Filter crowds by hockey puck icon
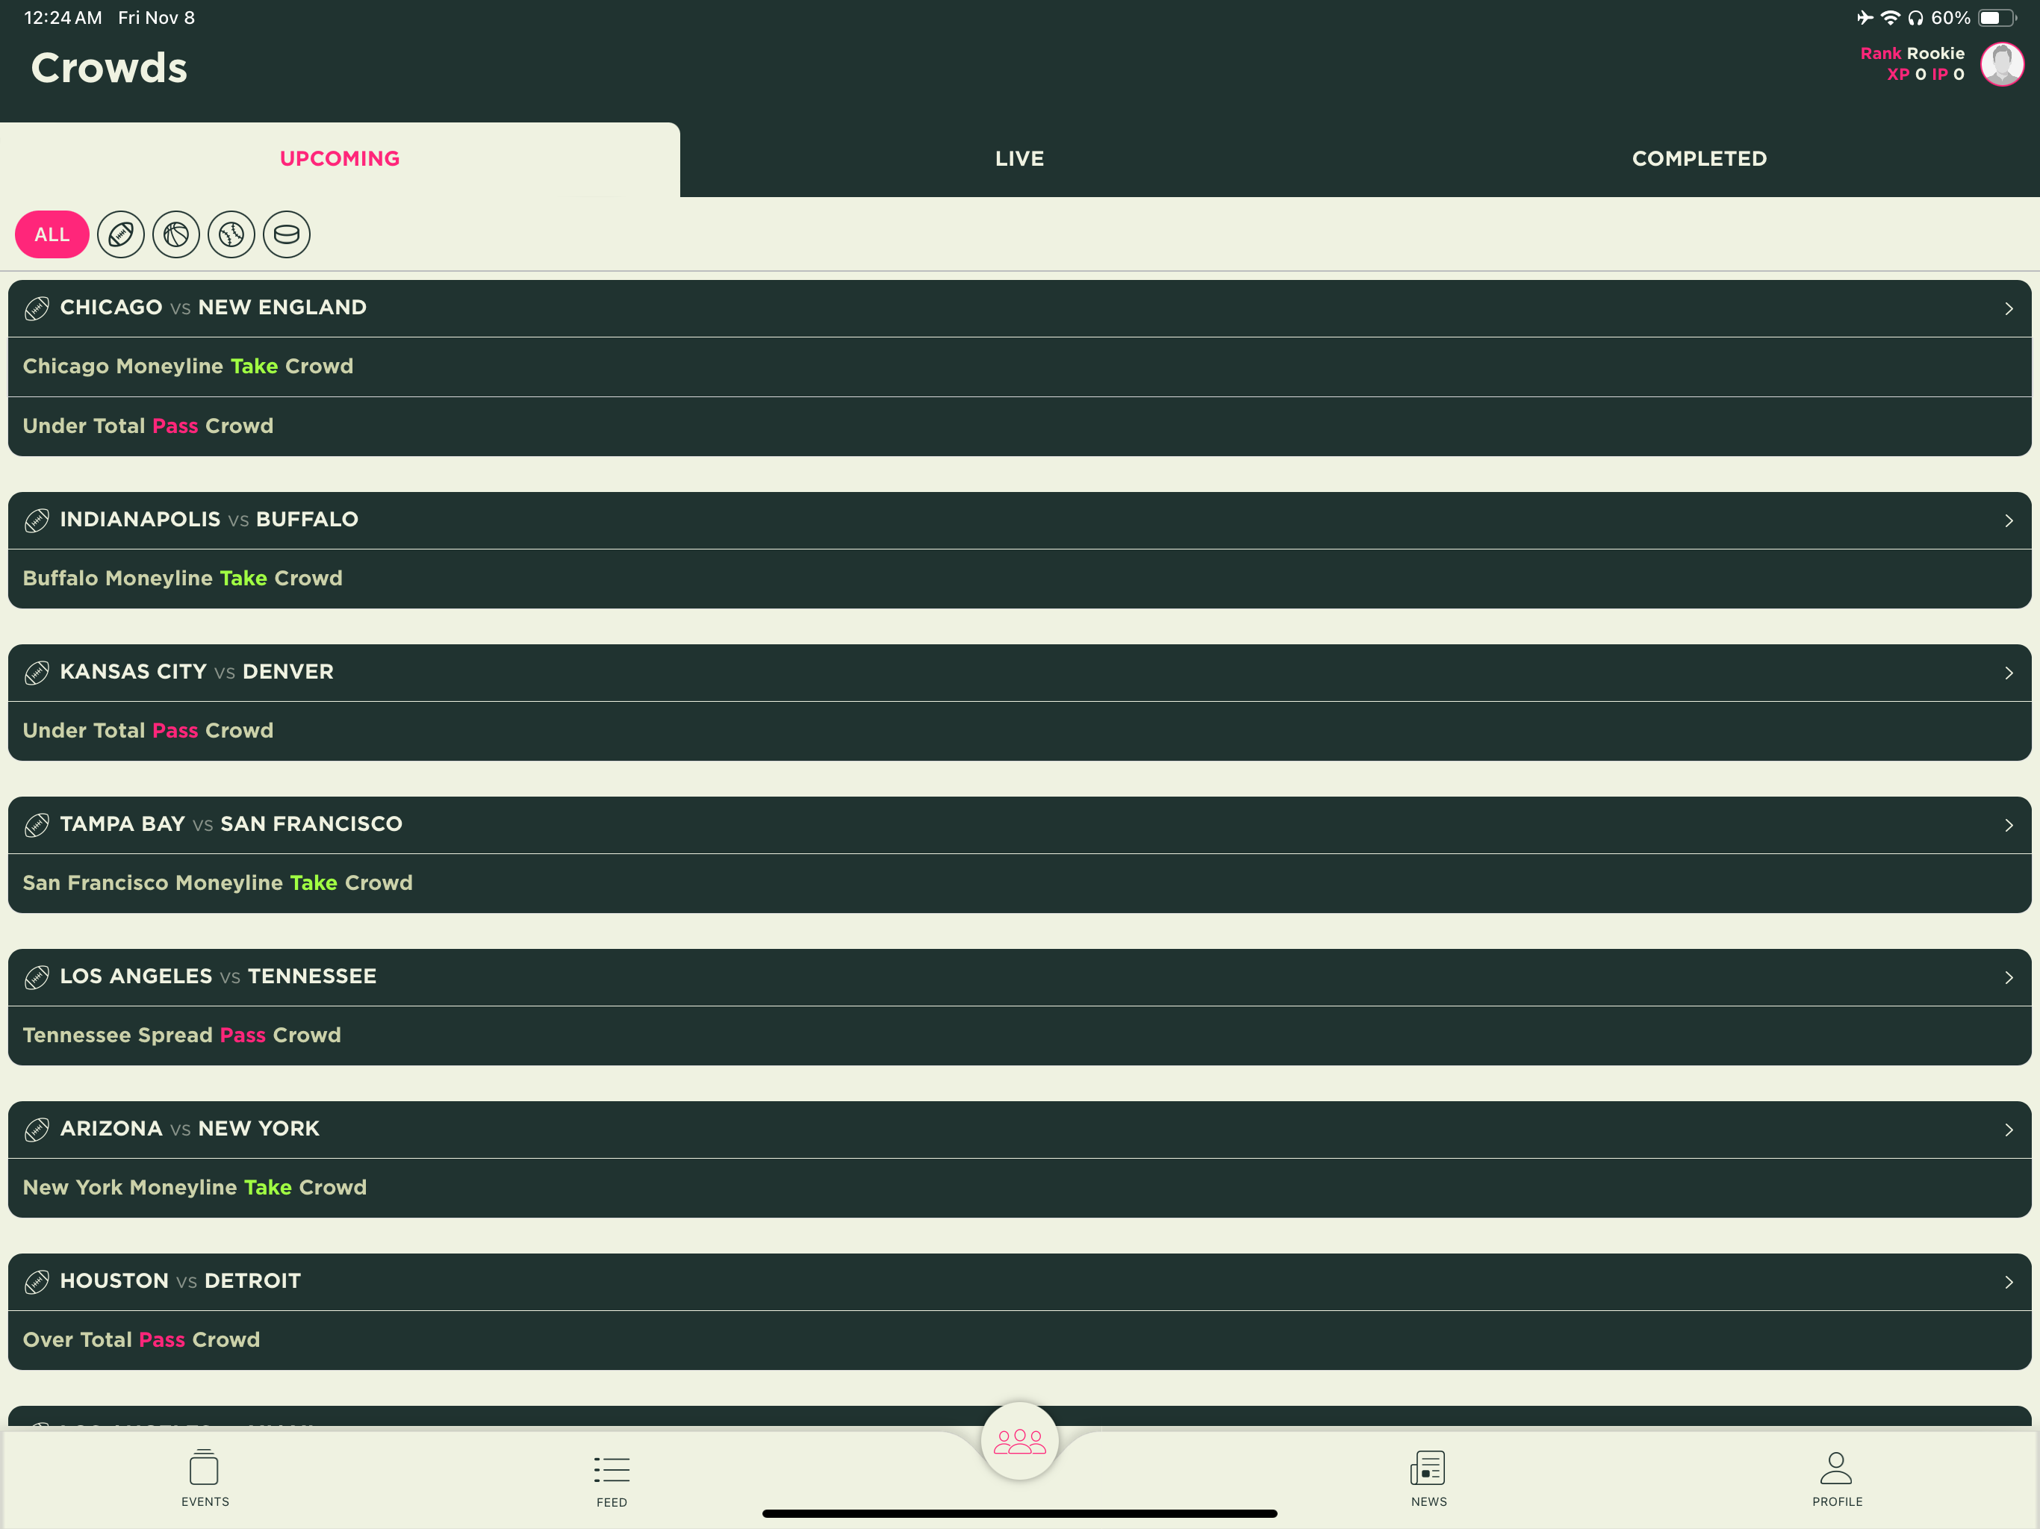2040x1529 pixels. tap(287, 234)
